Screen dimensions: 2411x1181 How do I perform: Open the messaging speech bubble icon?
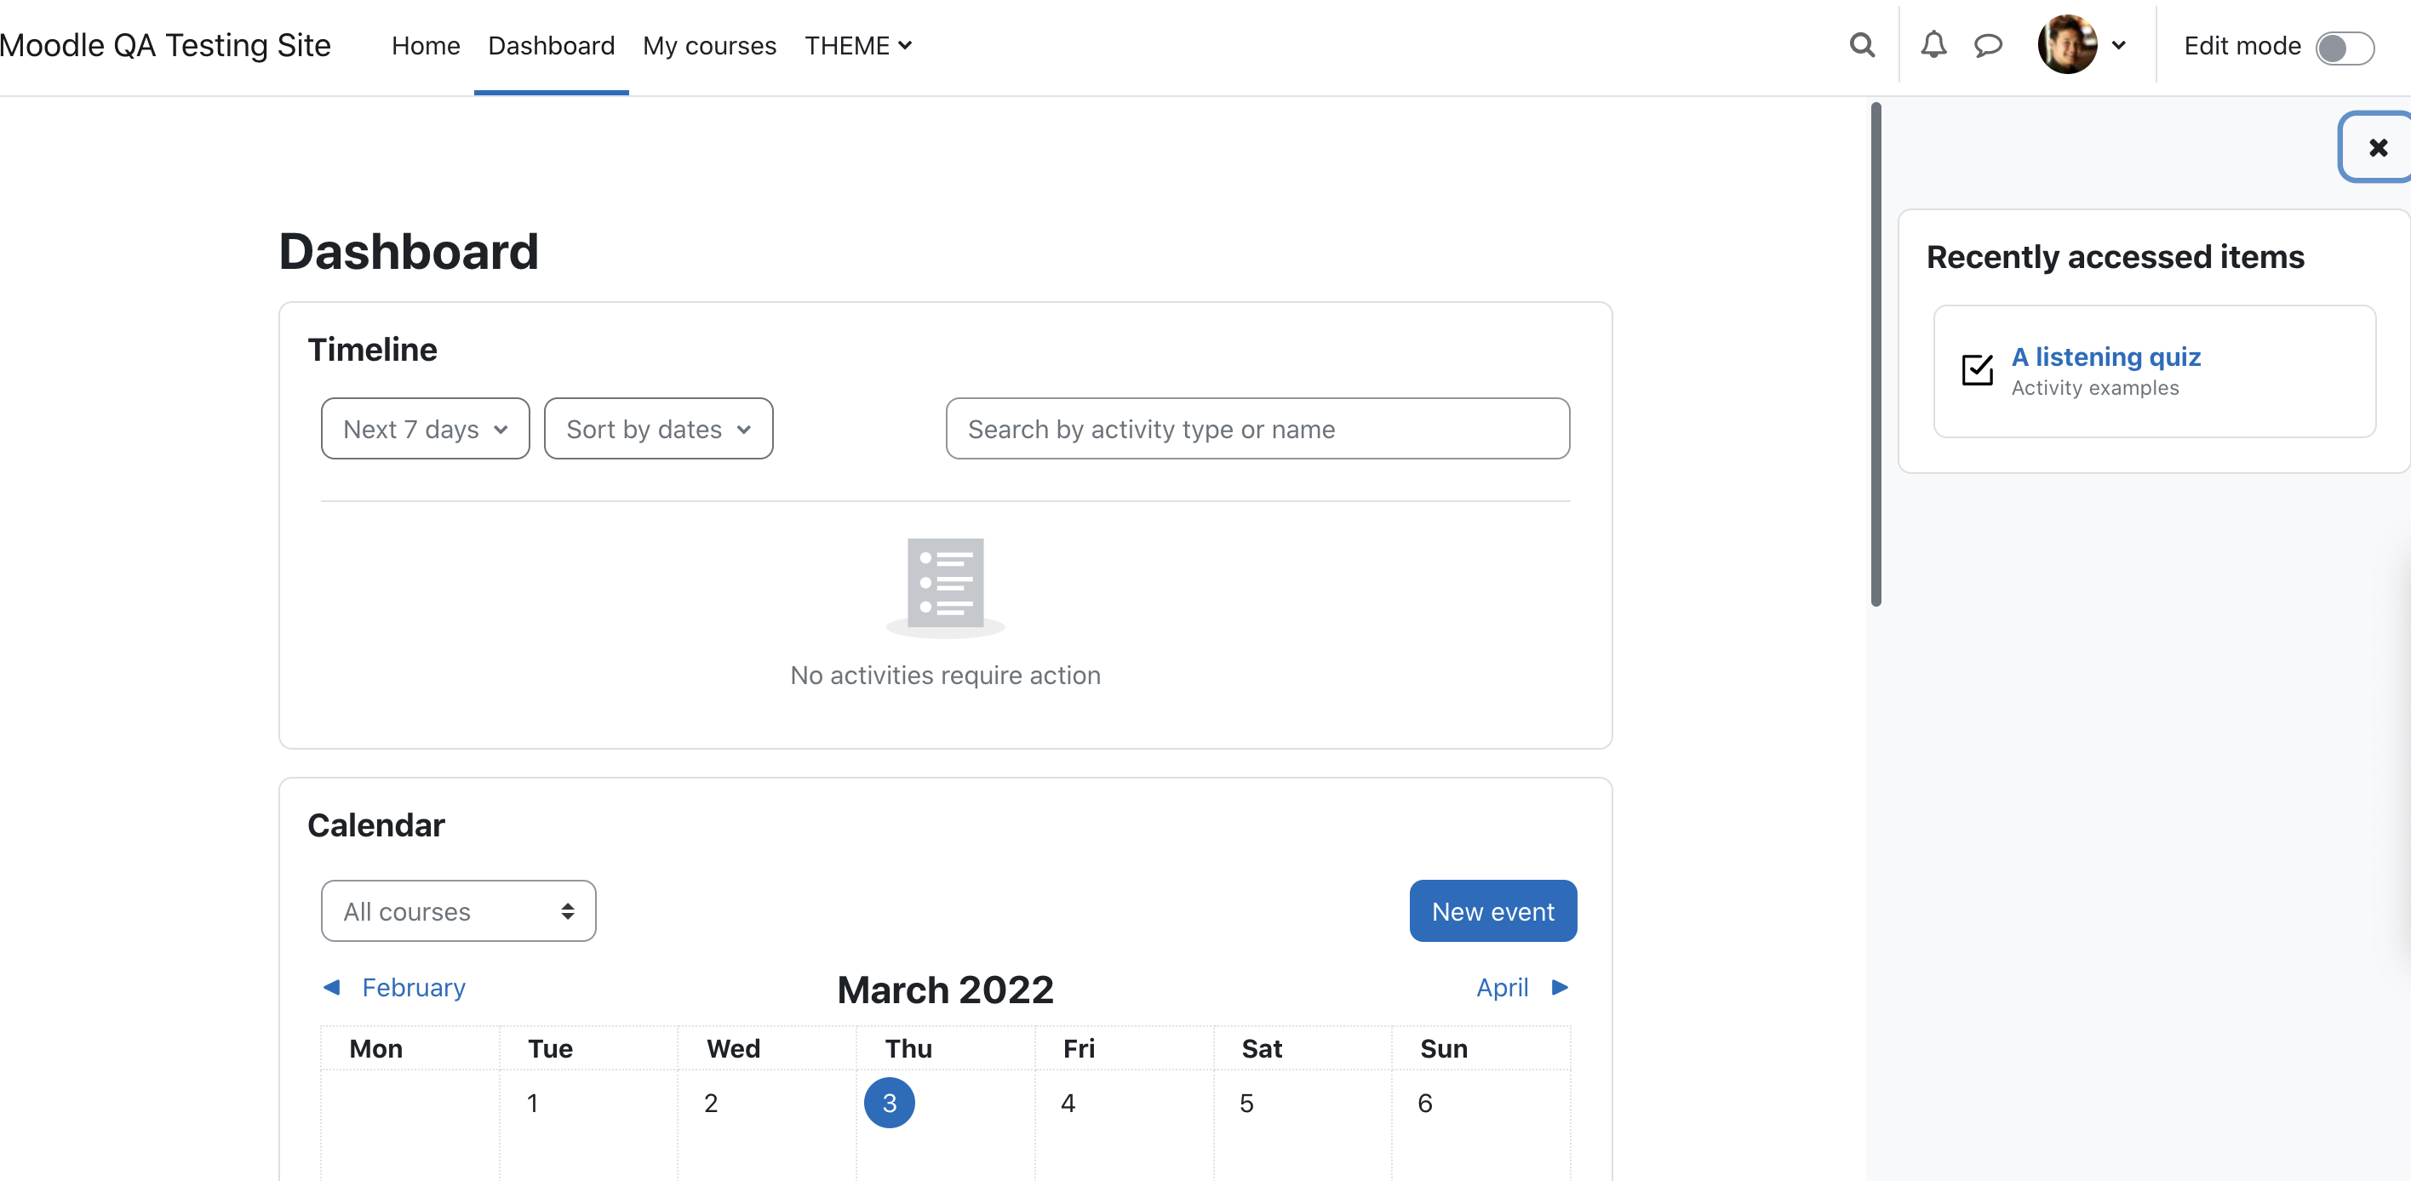(1988, 45)
